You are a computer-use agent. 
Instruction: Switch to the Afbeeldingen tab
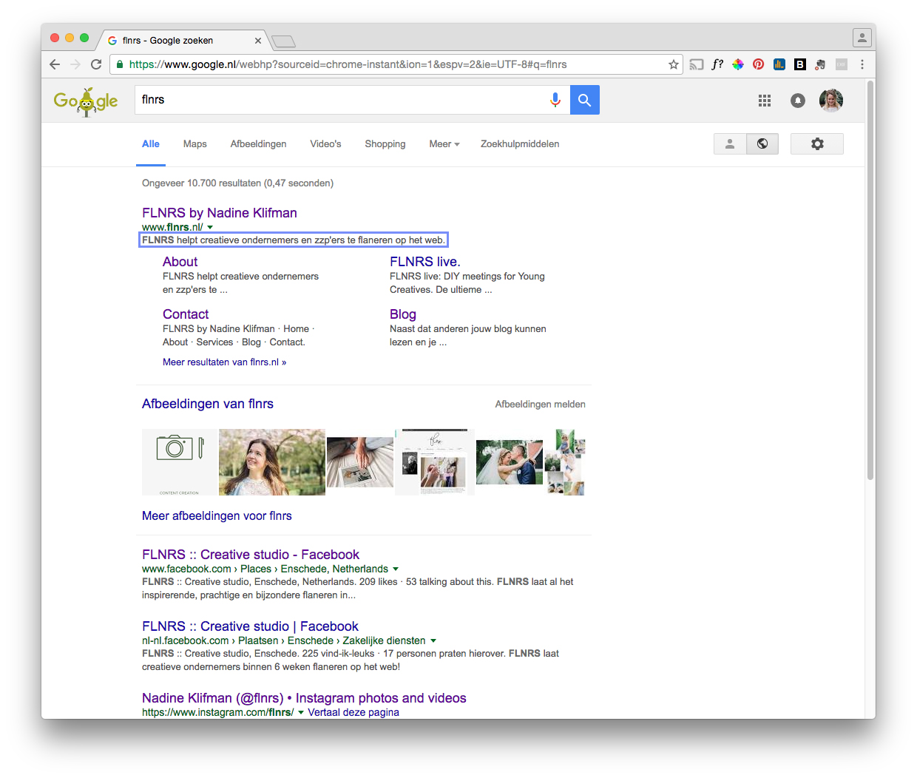tap(258, 144)
